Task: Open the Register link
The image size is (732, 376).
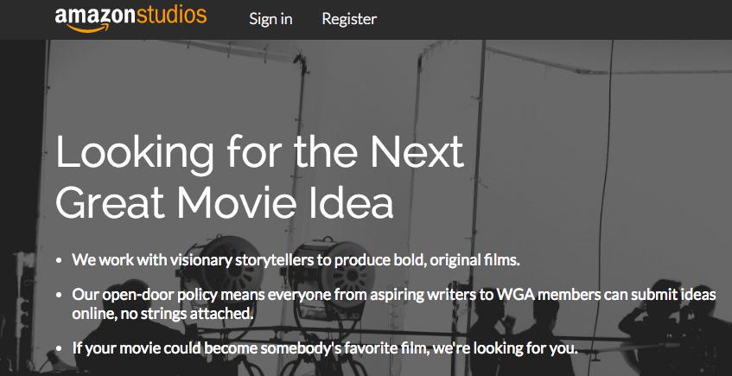Action: point(349,19)
